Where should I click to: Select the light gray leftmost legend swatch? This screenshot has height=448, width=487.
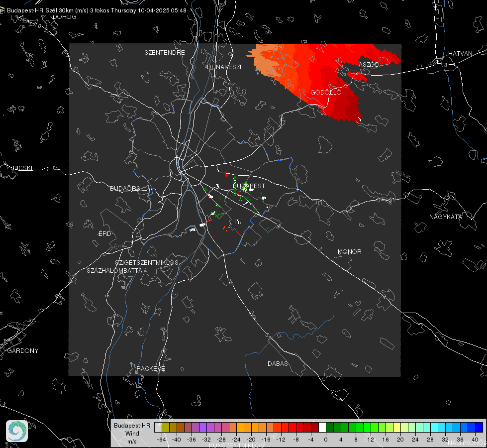point(158,427)
